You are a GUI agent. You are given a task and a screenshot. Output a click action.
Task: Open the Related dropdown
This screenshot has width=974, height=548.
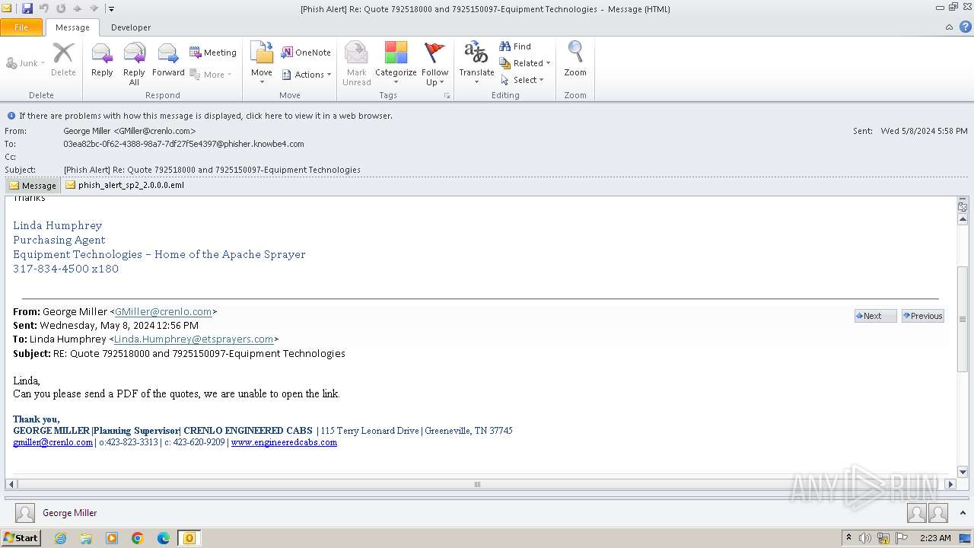tap(525, 63)
